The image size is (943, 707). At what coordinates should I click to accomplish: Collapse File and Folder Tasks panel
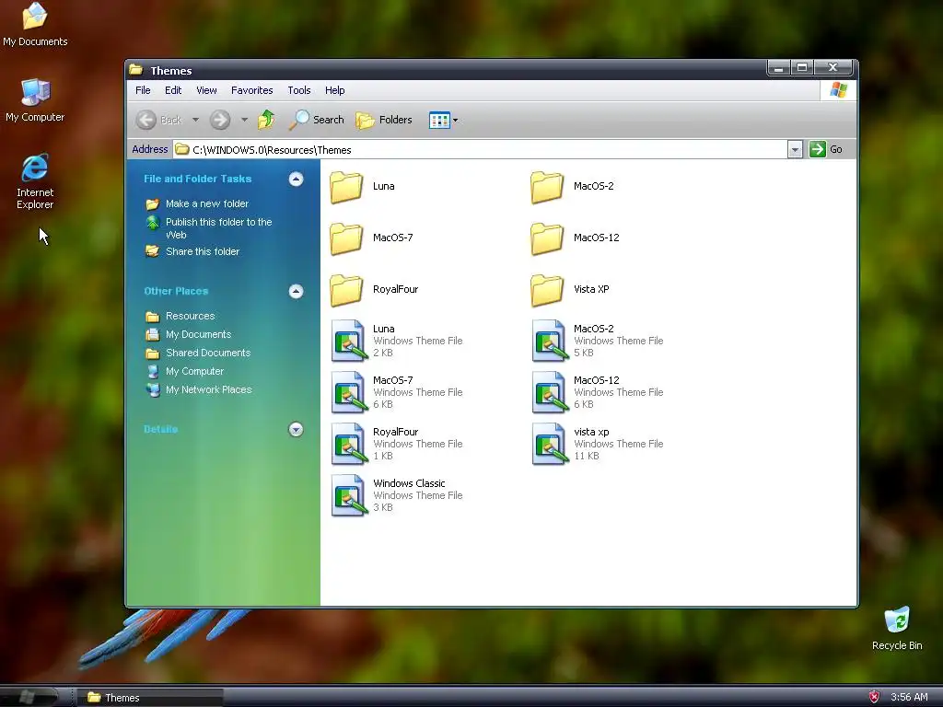coord(296,180)
